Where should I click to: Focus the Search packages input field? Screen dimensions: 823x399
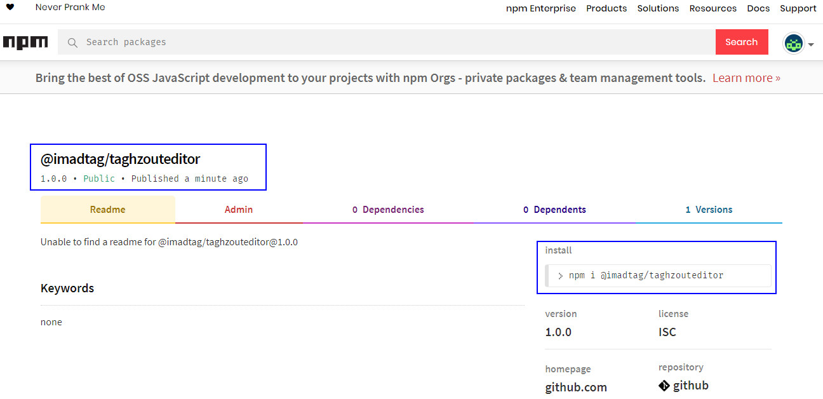pyautogui.click(x=387, y=42)
